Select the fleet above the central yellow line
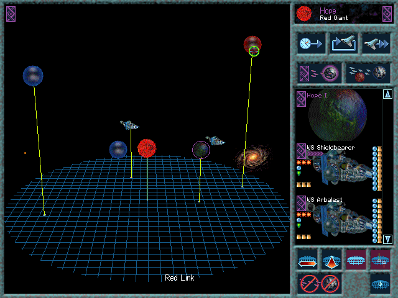398x298 pixels. point(130,125)
